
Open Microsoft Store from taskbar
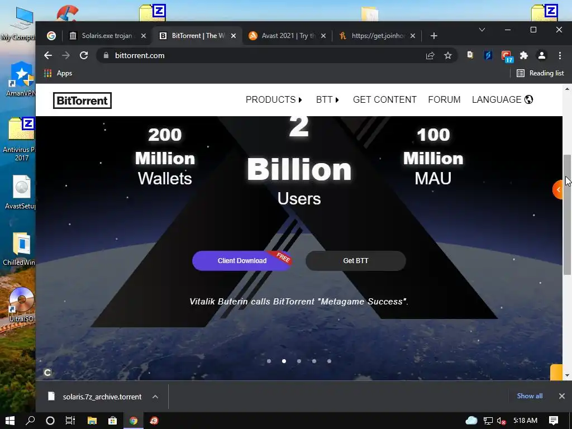[x=113, y=421]
